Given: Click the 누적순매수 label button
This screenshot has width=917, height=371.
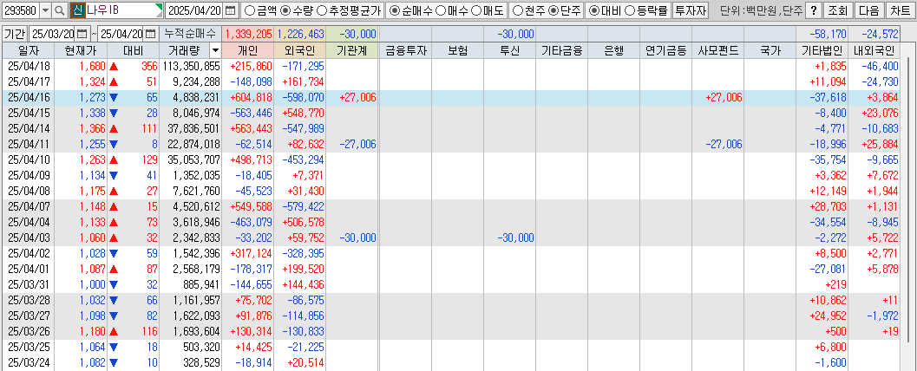Looking at the screenshot, I should [189, 34].
